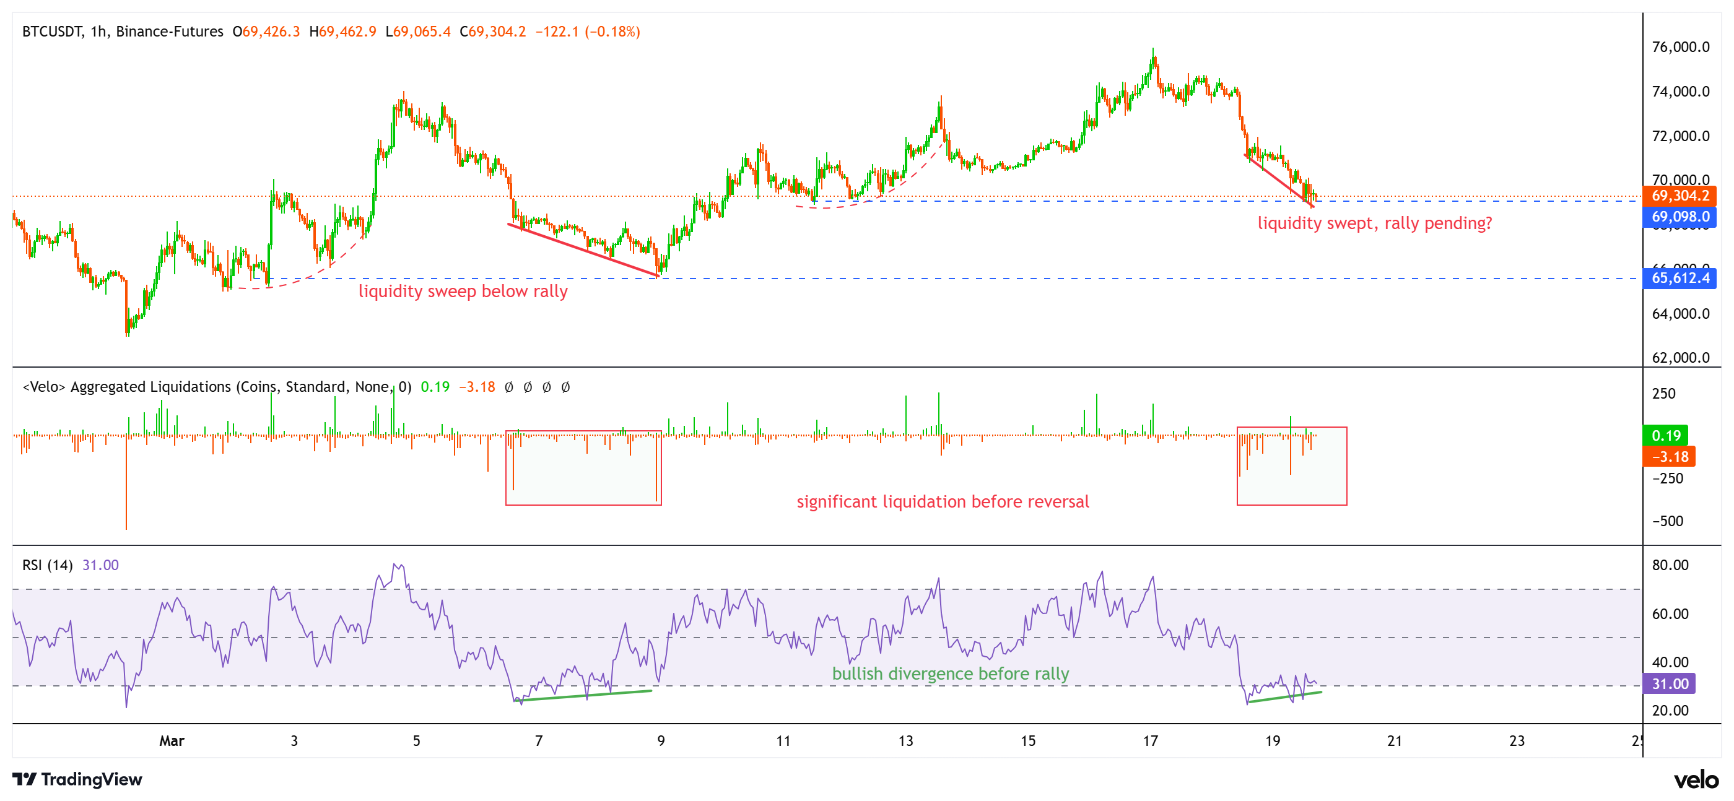Click the blue 69,098.0 price level label
1734x801 pixels.
[x=1680, y=217]
